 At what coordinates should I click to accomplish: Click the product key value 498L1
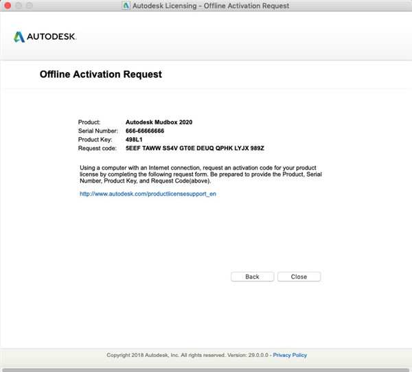point(135,139)
